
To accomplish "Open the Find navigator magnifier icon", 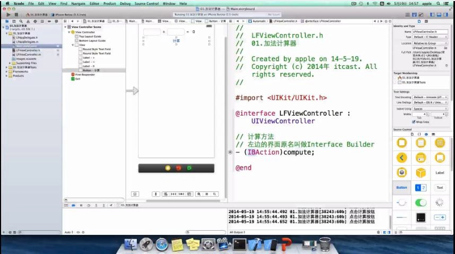I will 21,21.
